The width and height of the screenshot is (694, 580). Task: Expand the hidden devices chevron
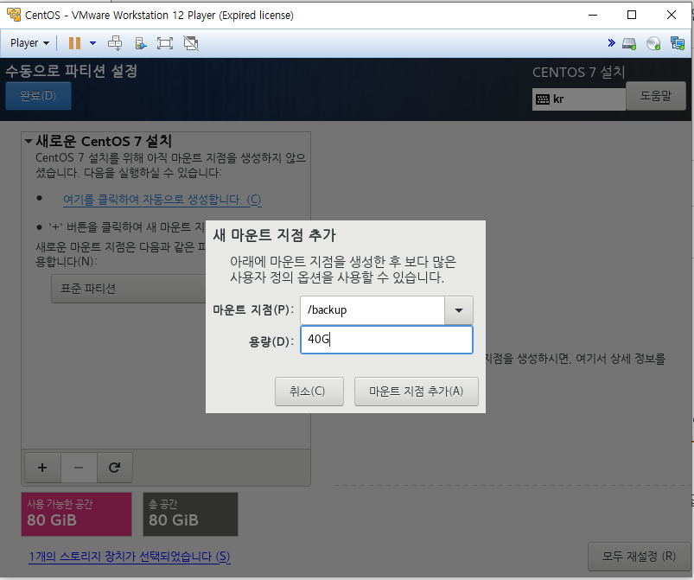(611, 42)
